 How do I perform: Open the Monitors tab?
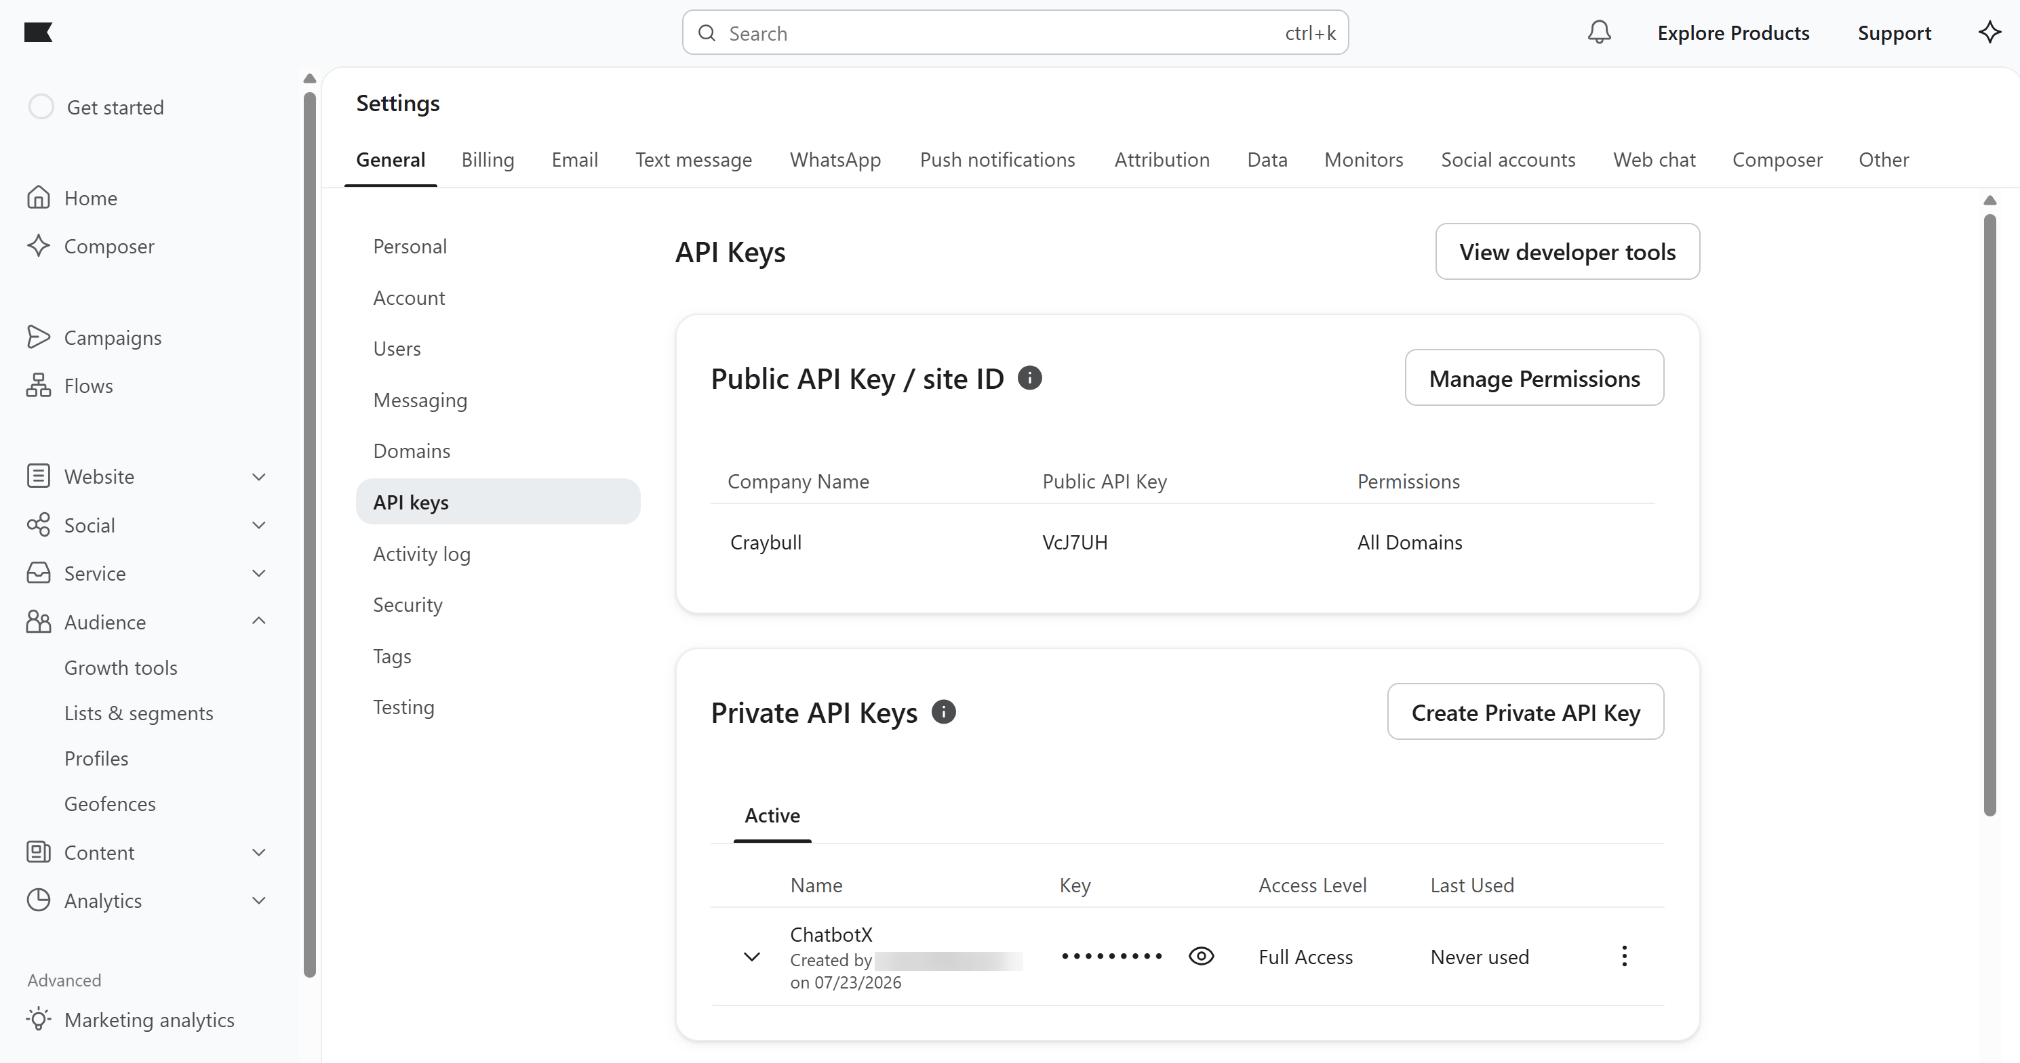1364,160
